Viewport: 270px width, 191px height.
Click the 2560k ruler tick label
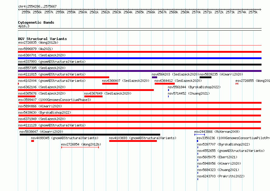click(x=83, y=12)
